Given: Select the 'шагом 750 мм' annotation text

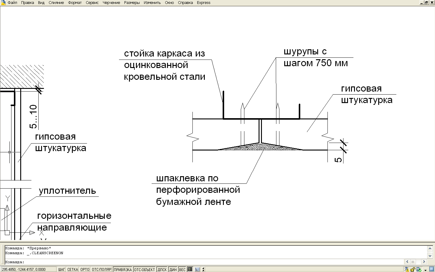Looking at the screenshot, I should (x=316, y=63).
